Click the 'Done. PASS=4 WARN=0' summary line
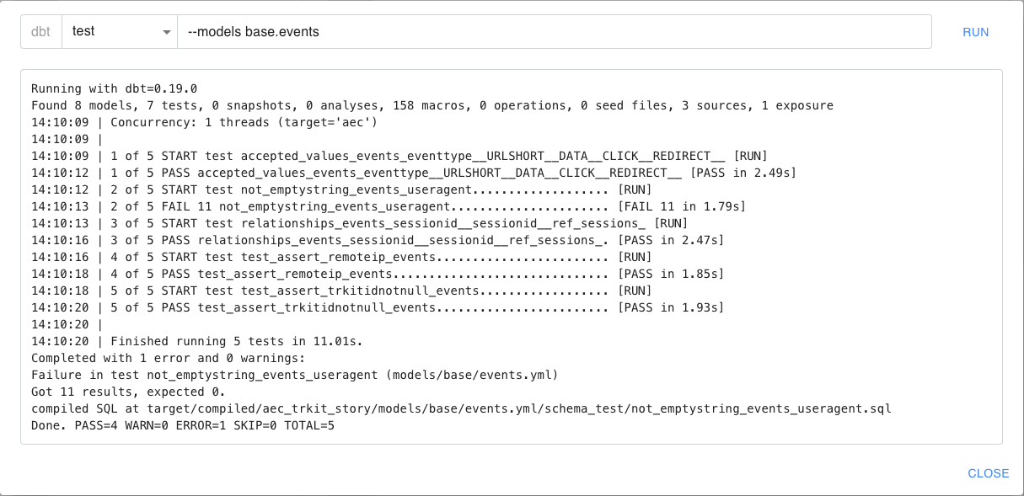The height and width of the screenshot is (496, 1024). click(x=183, y=425)
